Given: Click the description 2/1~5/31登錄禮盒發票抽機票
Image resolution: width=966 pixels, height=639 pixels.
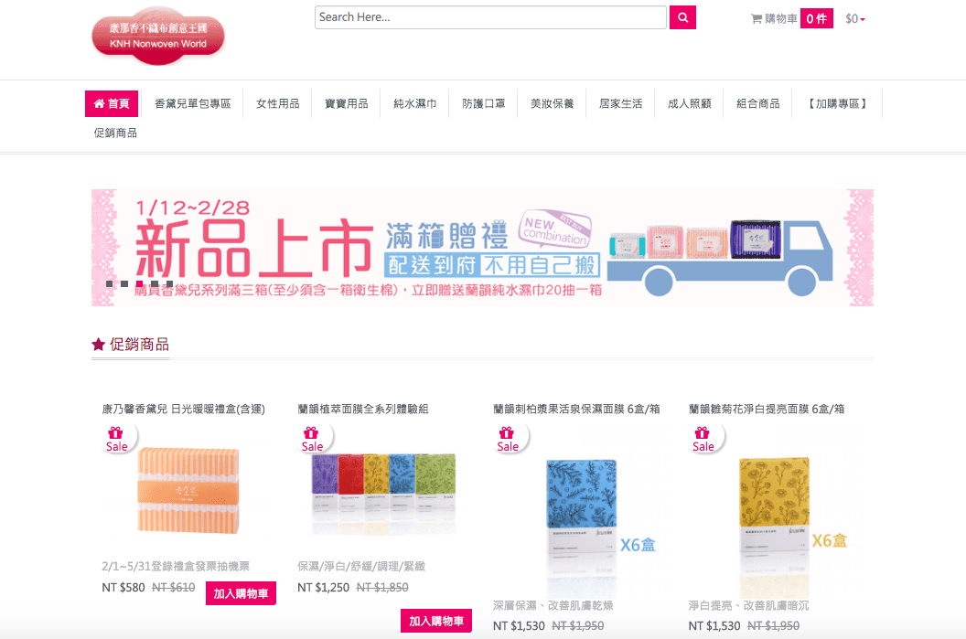Looking at the screenshot, I should click(x=176, y=567).
